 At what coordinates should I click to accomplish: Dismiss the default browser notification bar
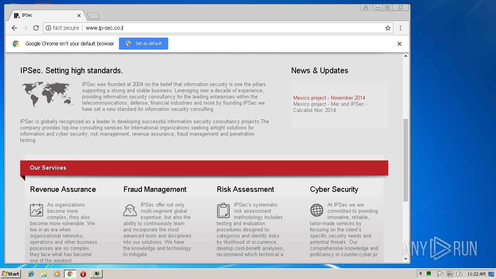tap(400, 44)
